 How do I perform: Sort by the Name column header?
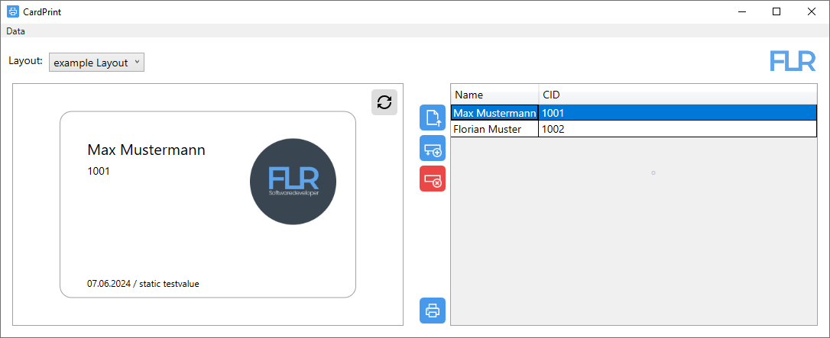(x=495, y=95)
